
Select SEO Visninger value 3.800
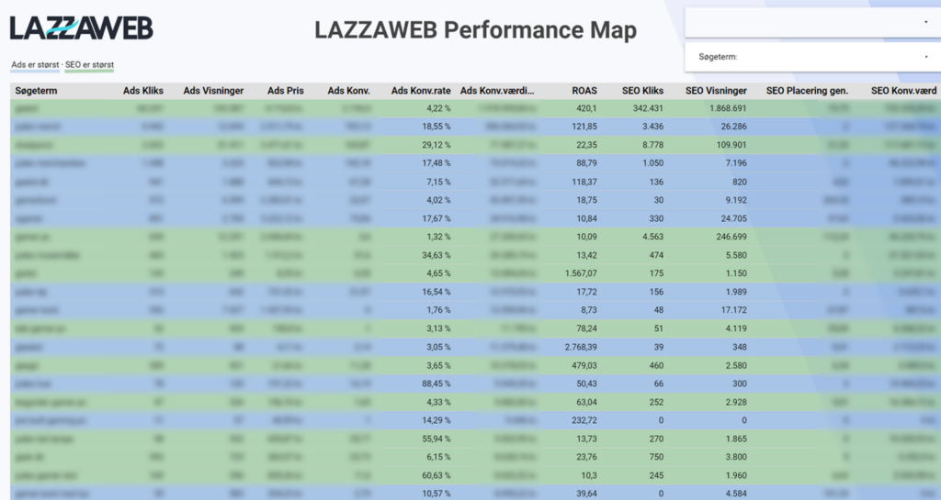click(x=736, y=457)
